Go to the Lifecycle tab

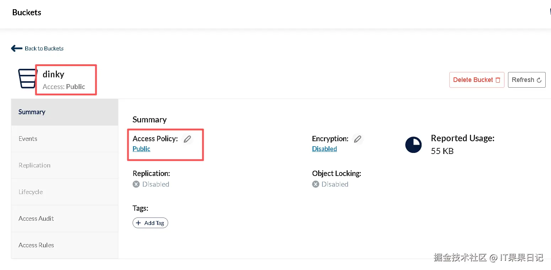tap(31, 192)
